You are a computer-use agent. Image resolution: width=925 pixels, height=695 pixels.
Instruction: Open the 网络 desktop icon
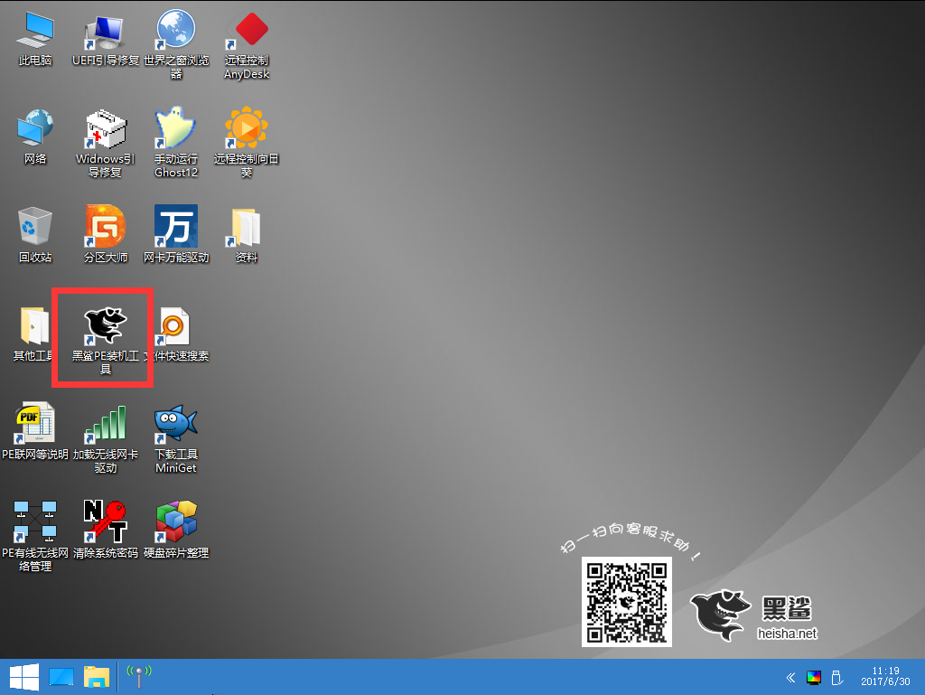(x=35, y=136)
